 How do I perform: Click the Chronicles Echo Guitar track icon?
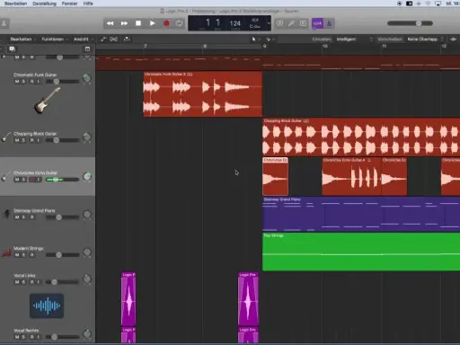coord(6,177)
